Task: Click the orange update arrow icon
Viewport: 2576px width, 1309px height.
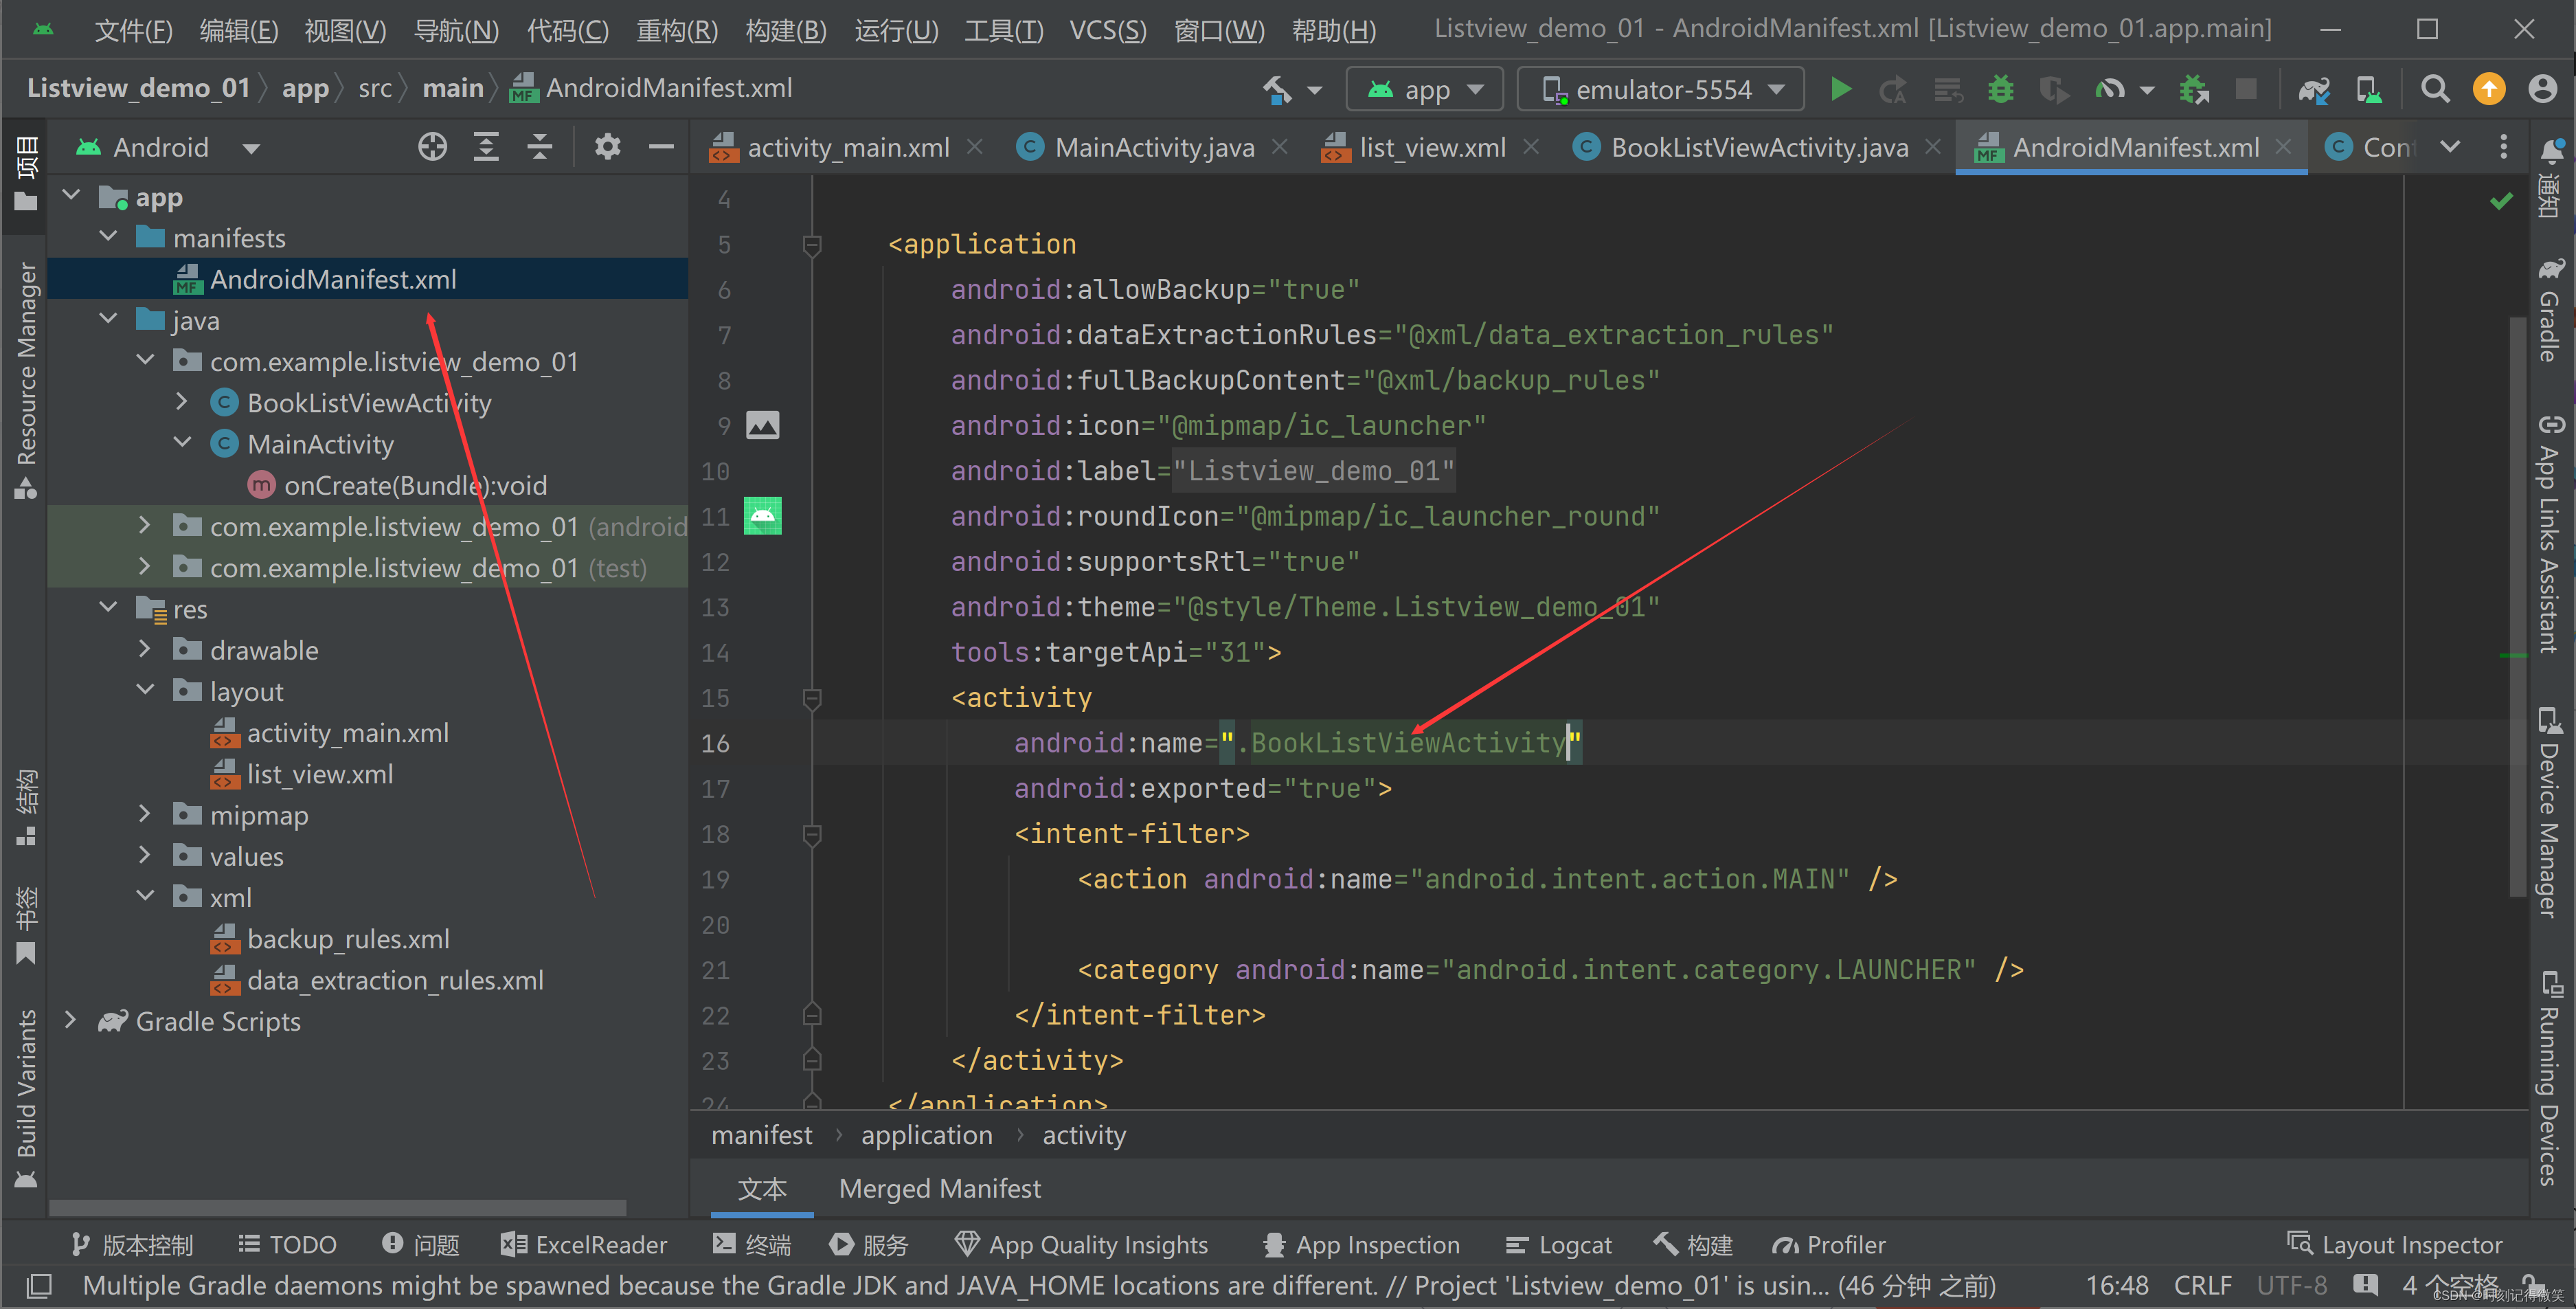Action: point(2489,89)
